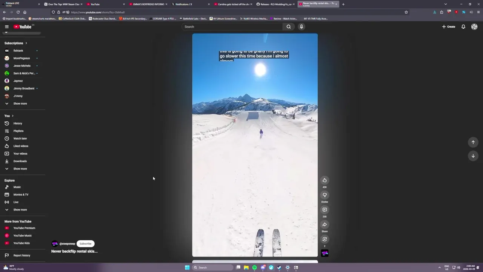The width and height of the screenshot is (483, 272).
Task: Open the @steepsteep channel name
Action: pyautogui.click(x=67, y=244)
